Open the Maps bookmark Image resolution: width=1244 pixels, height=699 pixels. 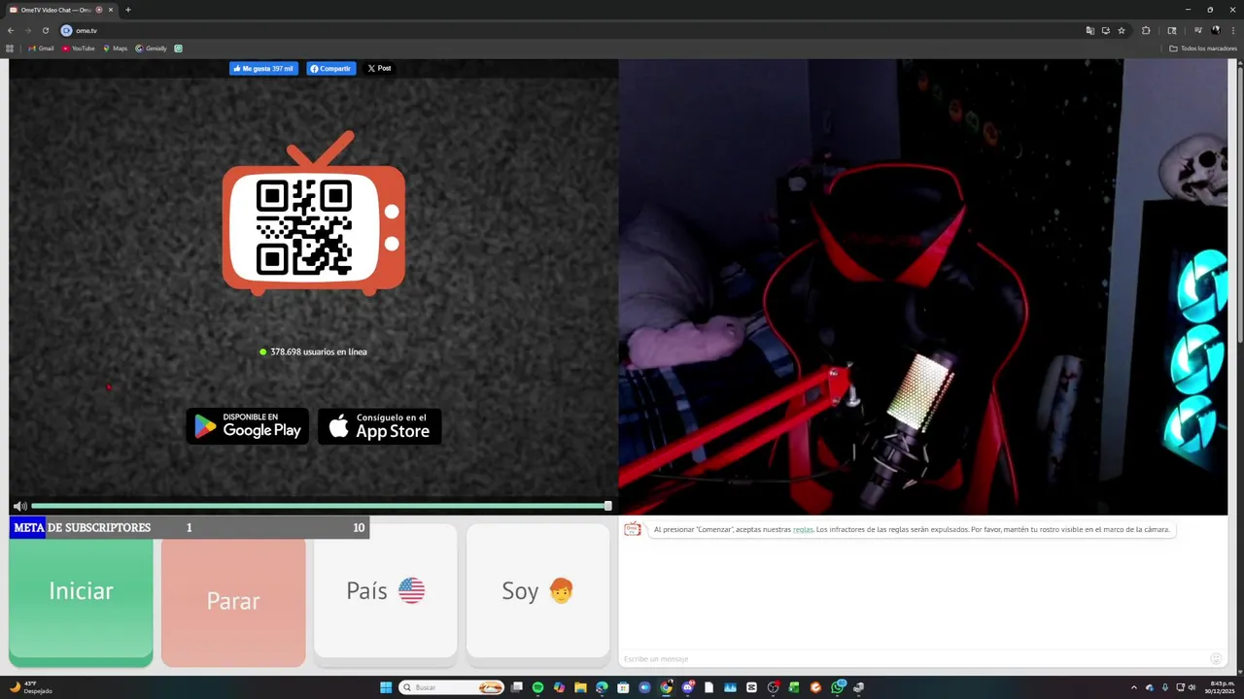click(115, 49)
